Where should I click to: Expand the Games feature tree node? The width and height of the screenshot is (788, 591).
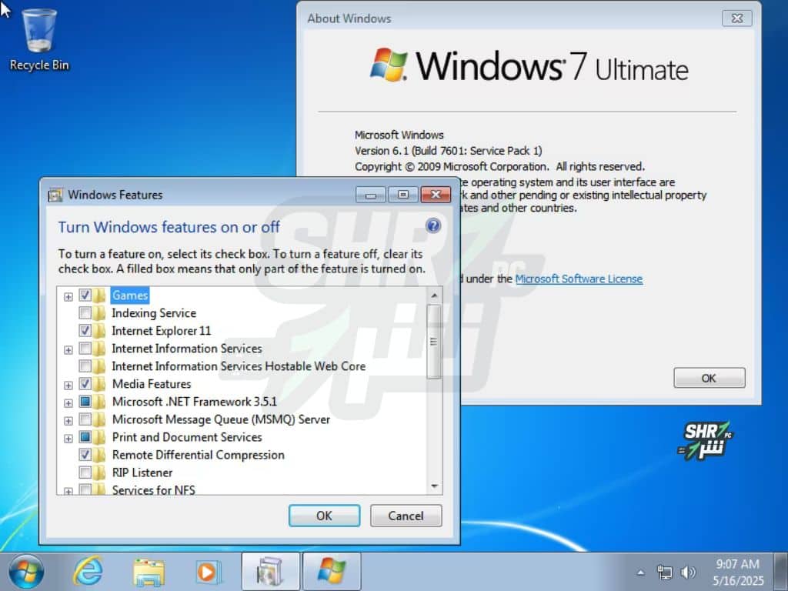tap(68, 296)
